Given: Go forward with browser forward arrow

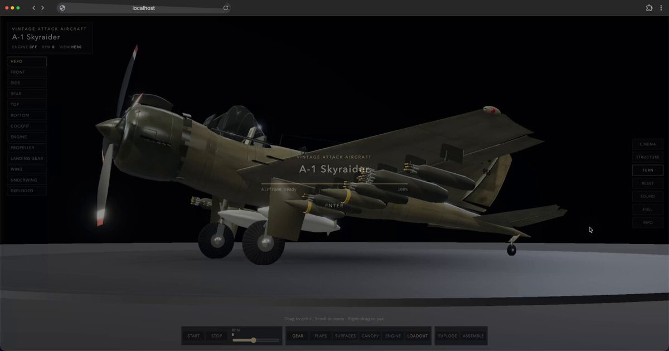Looking at the screenshot, I should coord(42,8).
